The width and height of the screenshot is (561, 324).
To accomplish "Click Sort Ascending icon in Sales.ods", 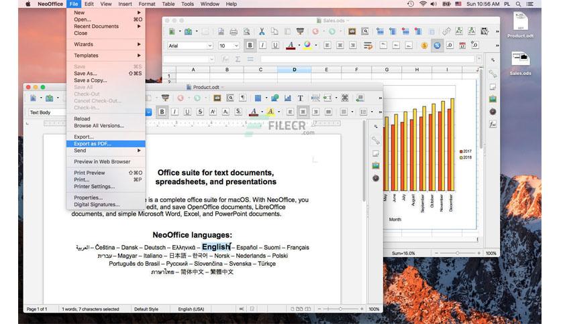I will 459,31.
